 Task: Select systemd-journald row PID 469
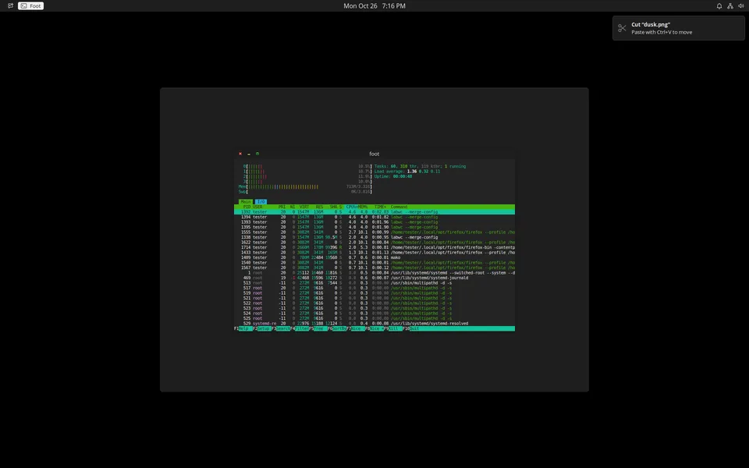pos(374,278)
